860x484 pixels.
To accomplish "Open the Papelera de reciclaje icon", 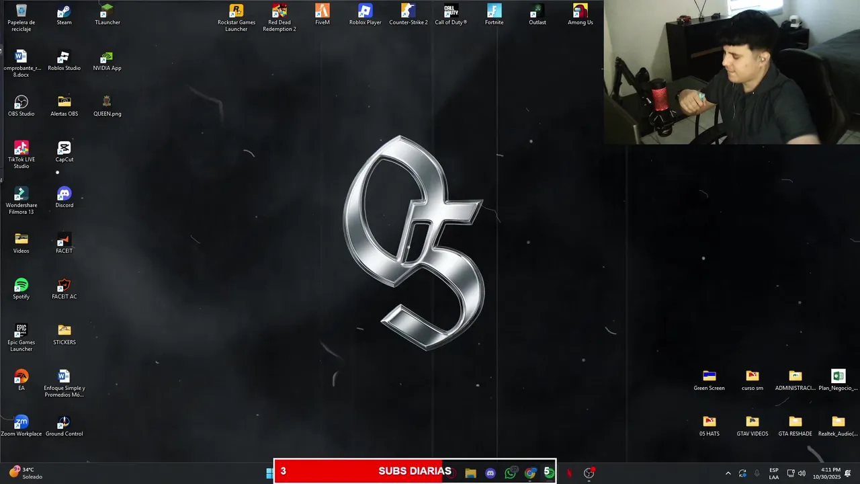I will [x=21, y=18].
